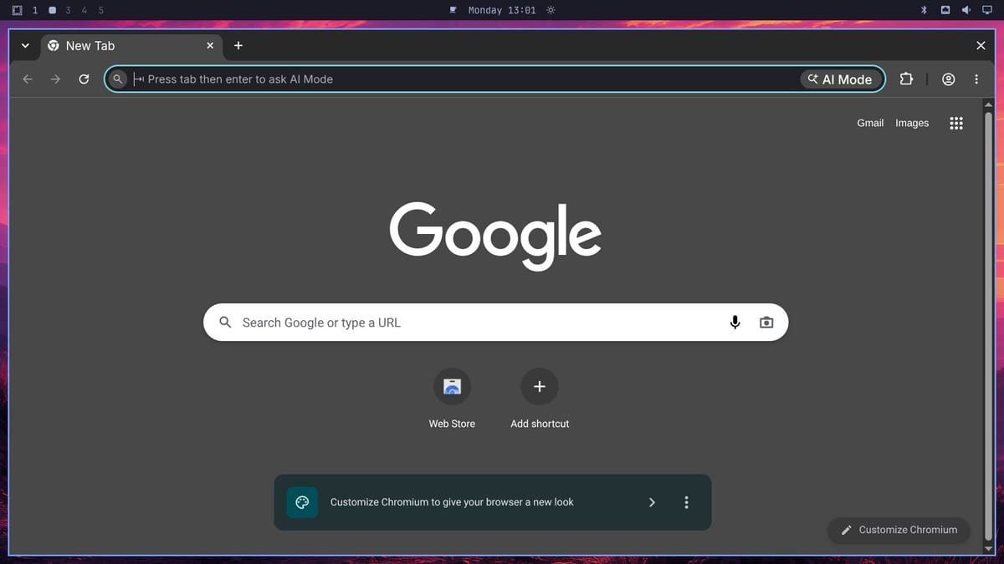Click the tray icon next to volume
Screen dimensions: 1004x564
(945, 10)
